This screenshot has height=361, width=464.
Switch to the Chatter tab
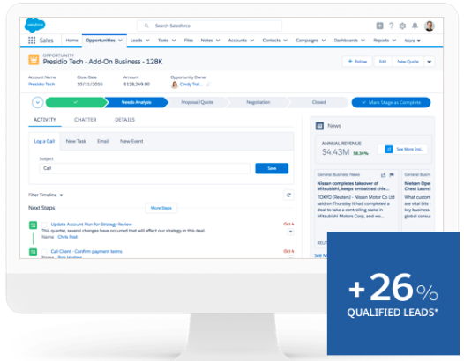[x=86, y=120]
